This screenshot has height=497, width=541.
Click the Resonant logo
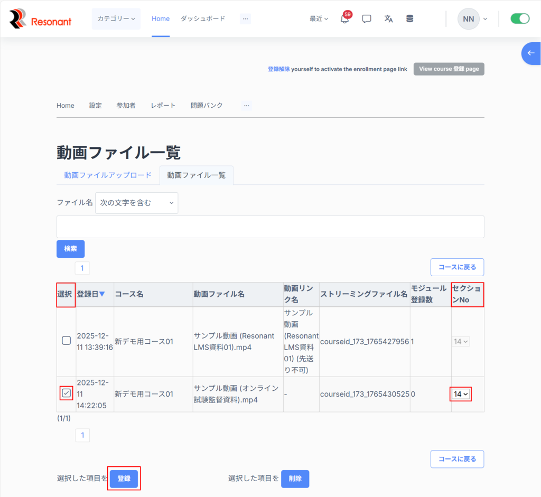point(41,20)
